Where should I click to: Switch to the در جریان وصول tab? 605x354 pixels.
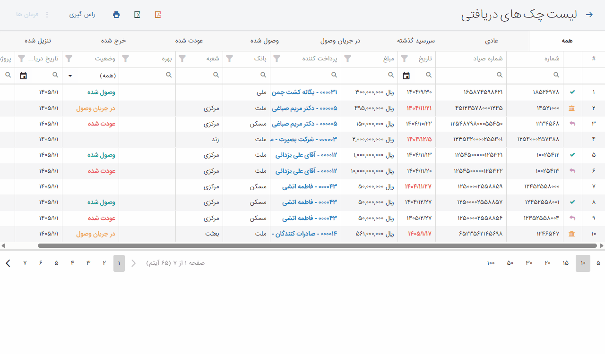340,41
